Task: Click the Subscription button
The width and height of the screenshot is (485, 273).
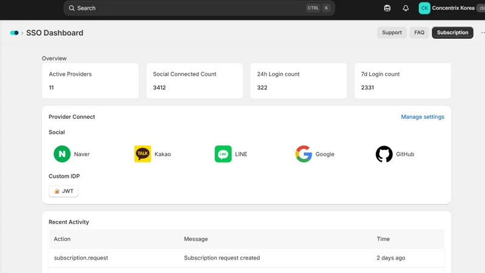Action: (x=452, y=33)
